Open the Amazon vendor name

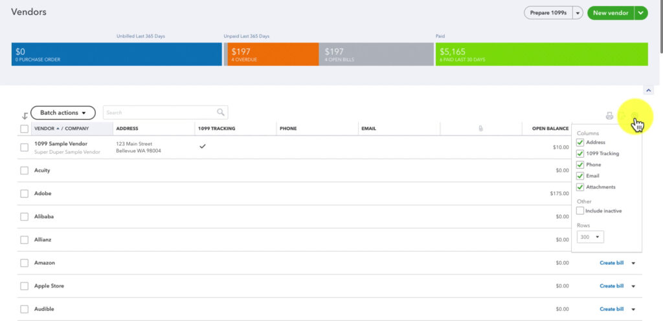pyautogui.click(x=45, y=263)
